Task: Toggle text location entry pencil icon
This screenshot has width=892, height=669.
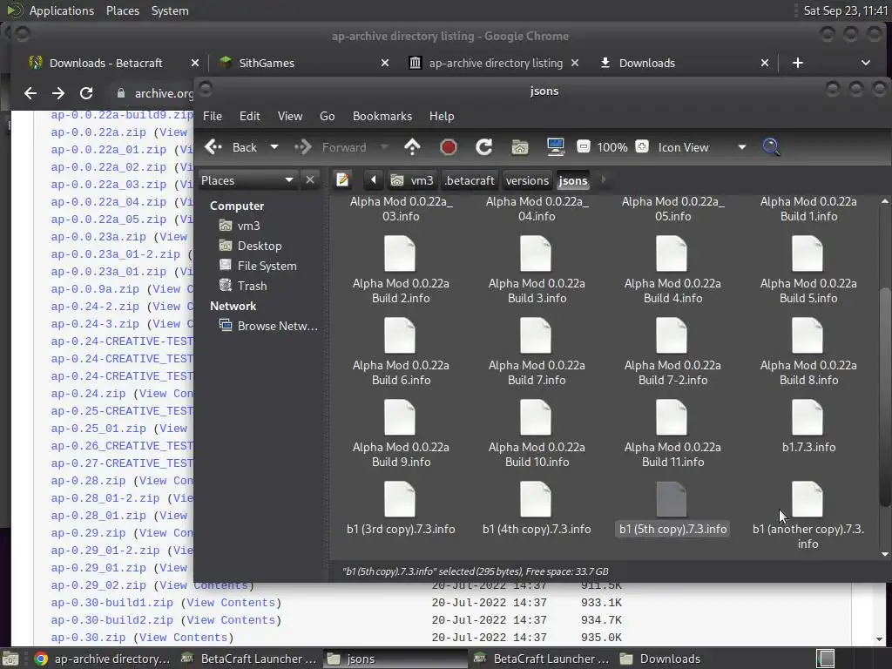Action: click(342, 180)
